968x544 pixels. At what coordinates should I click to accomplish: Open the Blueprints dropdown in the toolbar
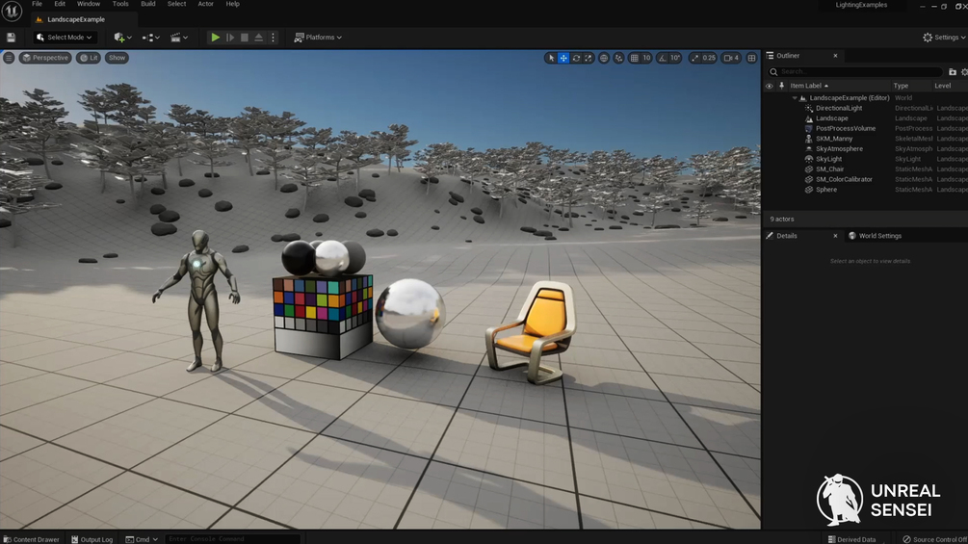[x=150, y=38]
